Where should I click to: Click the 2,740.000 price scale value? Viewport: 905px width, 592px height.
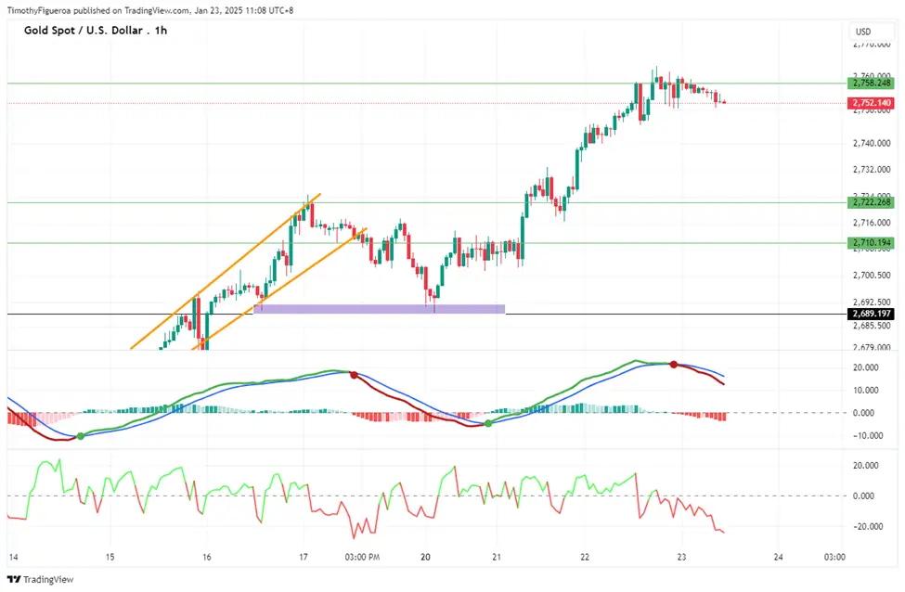872,143
